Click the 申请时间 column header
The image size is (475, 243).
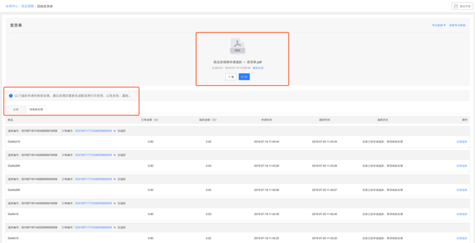tap(267, 120)
